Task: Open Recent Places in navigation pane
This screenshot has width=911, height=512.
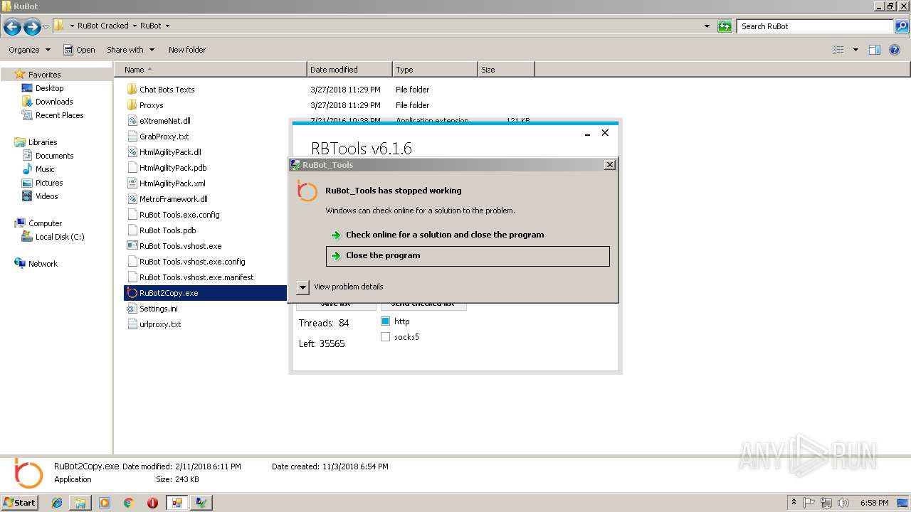Action: [59, 115]
